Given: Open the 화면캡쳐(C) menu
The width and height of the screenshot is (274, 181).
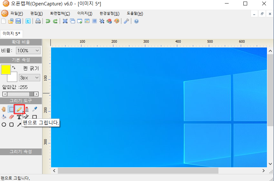Looking at the screenshot, I should [x=60, y=14].
